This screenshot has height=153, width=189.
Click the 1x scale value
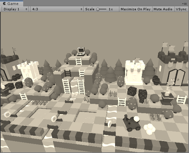pyautogui.click(x=111, y=9)
